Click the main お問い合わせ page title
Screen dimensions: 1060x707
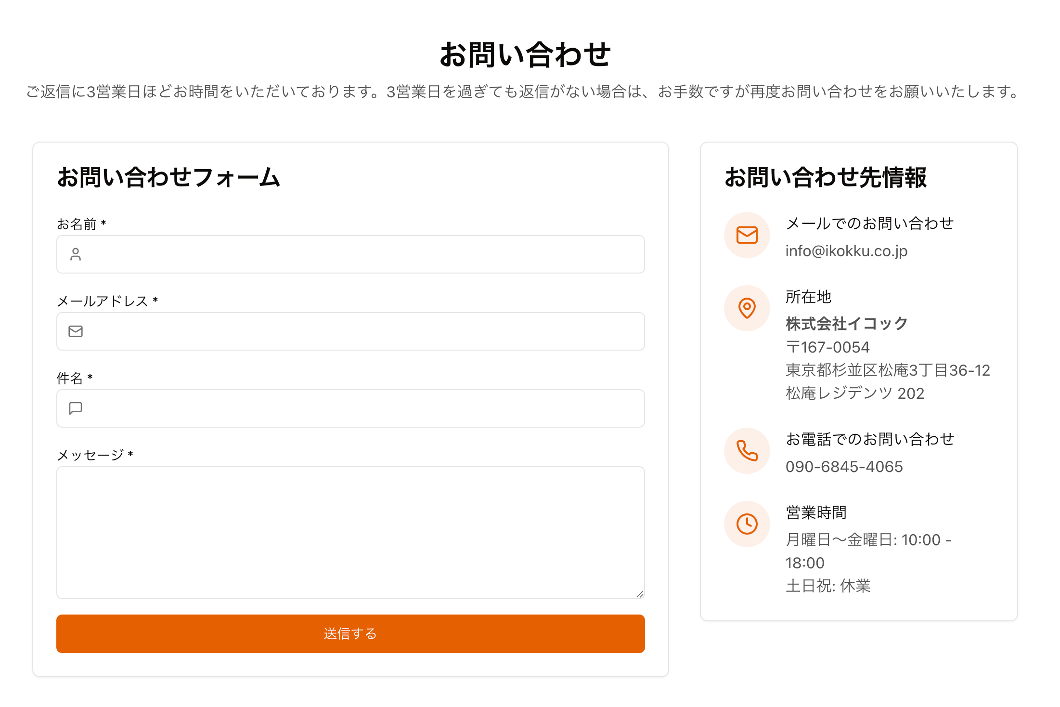(x=525, y=54)
